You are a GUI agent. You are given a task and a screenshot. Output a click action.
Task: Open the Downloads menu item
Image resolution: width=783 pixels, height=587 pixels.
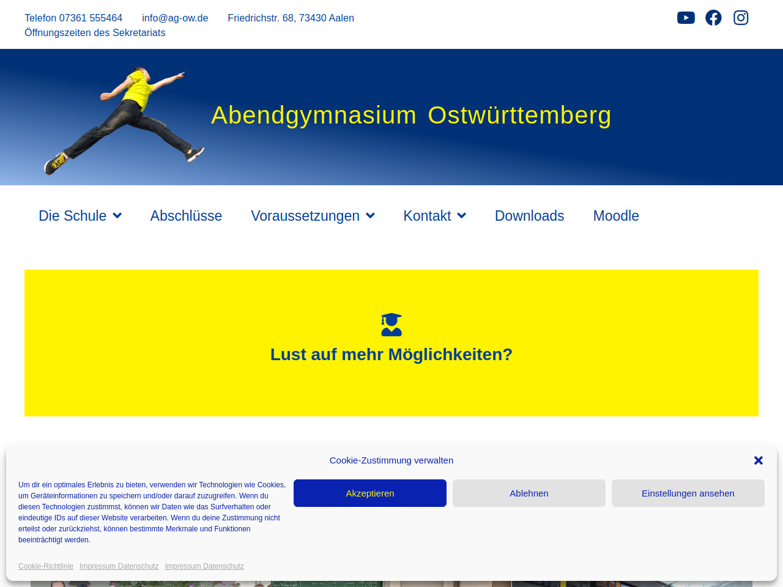[529, 216]
